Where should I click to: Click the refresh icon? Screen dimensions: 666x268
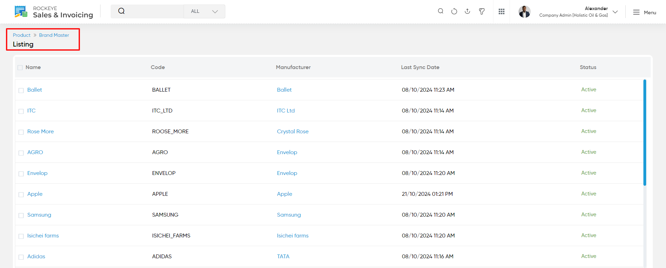pyautogui.click(x=454, y=11)
